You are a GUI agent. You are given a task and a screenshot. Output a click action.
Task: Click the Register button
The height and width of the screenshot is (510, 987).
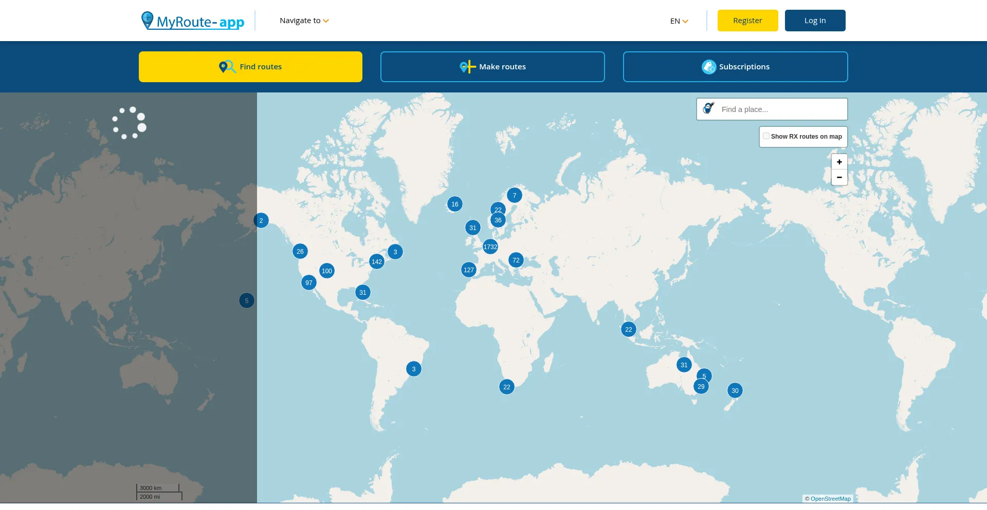coord(747,21)
